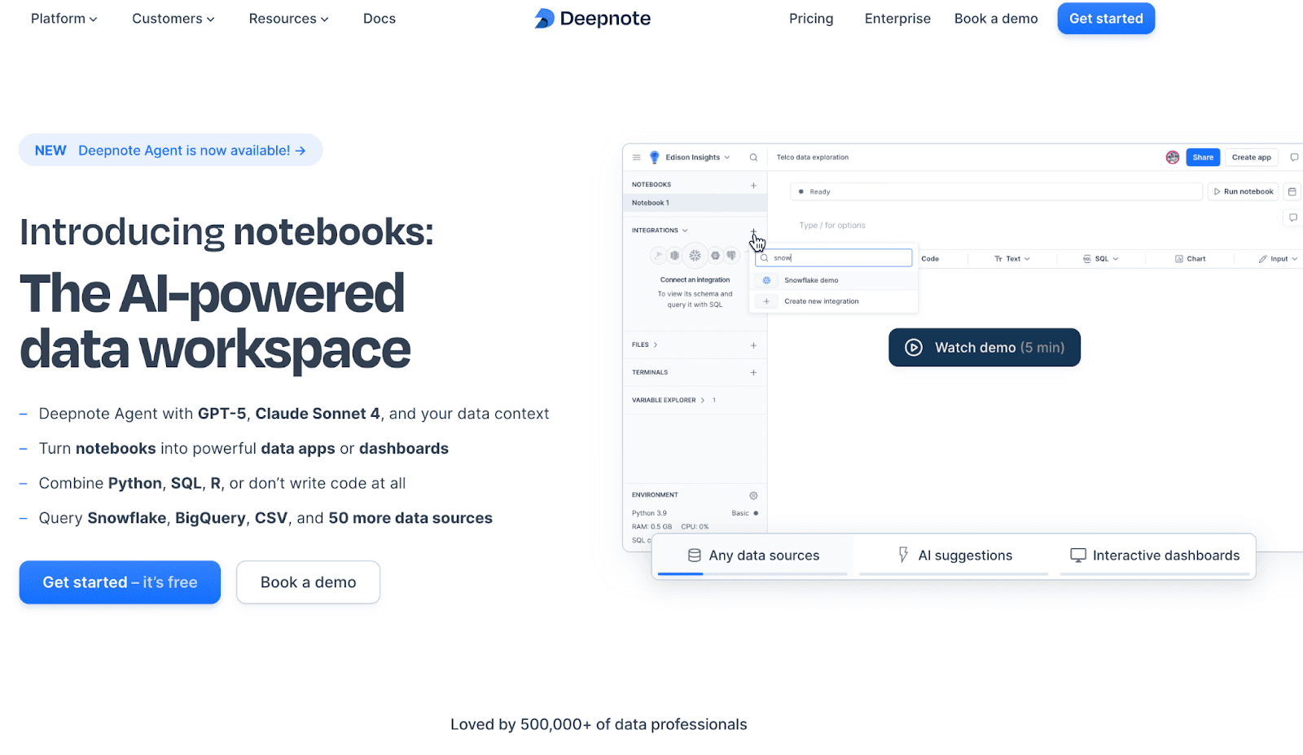The width and height of the screenshot is (1303, 755).
Task: Open the hamburger menu in the notebook sidebar
Action: pos(636,157)
